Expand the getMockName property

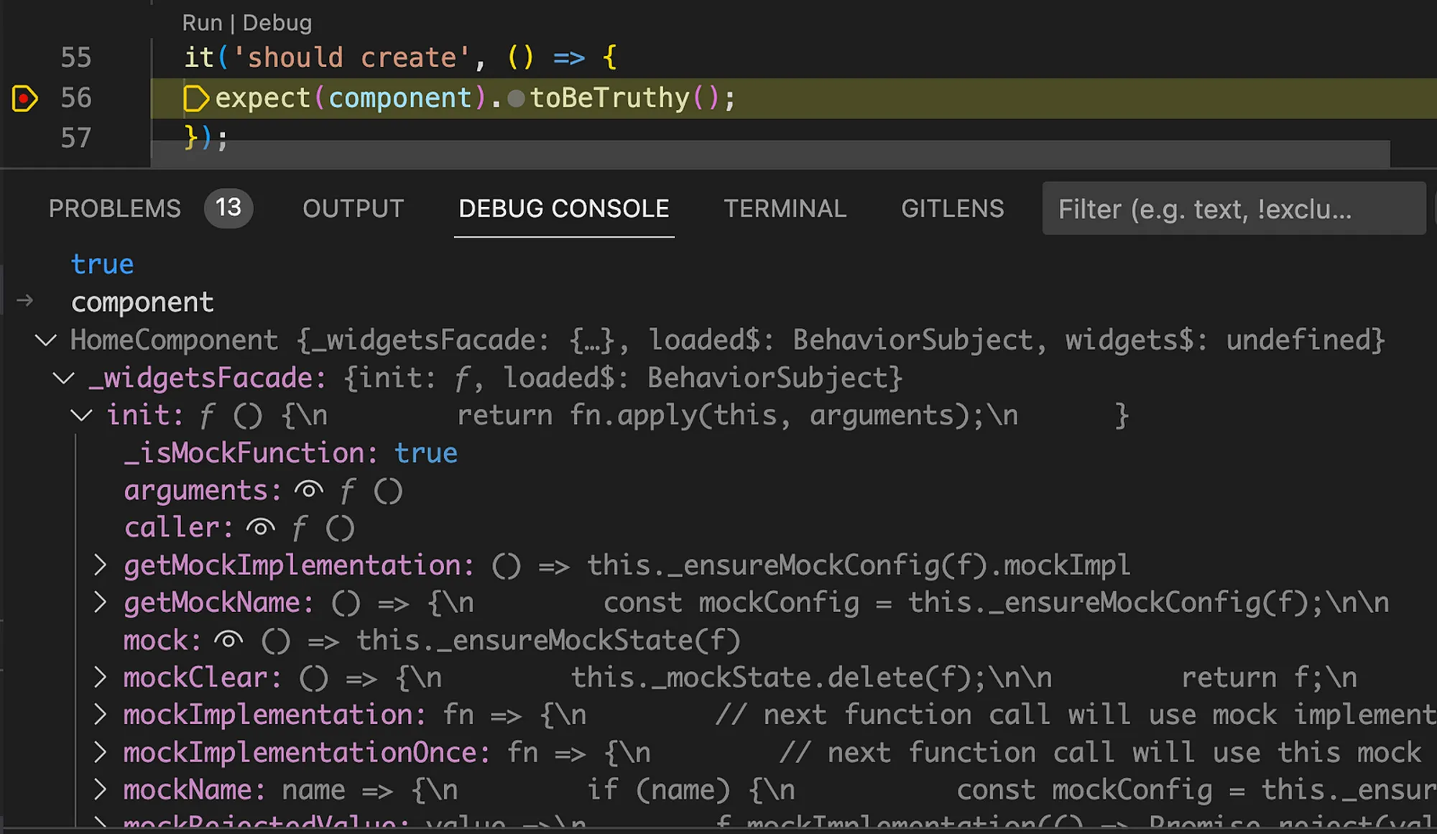coord(100,602)
